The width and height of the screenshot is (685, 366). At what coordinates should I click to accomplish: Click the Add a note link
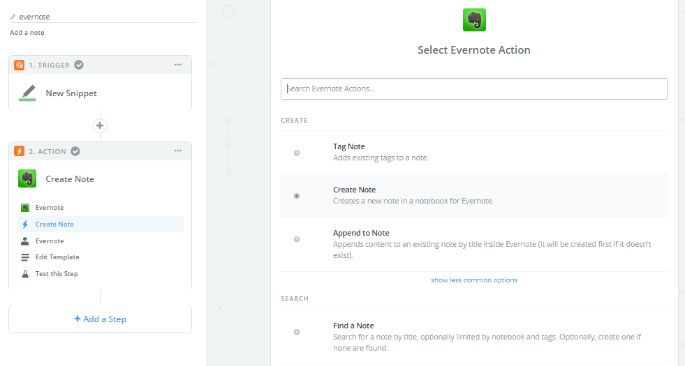[27, 33]
